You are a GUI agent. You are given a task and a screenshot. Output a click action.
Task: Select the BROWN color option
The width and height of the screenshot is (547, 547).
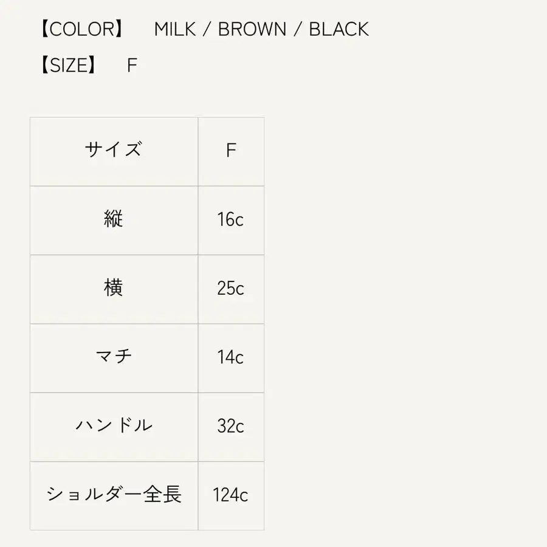(252, 29)
